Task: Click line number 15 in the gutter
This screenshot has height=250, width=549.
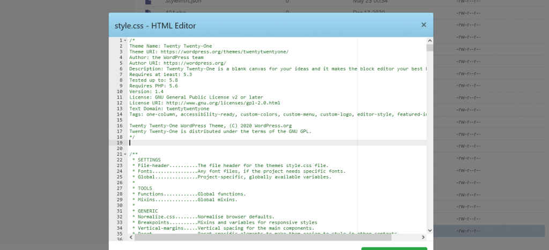Action: pyautogui.click(x=120, y=120)
